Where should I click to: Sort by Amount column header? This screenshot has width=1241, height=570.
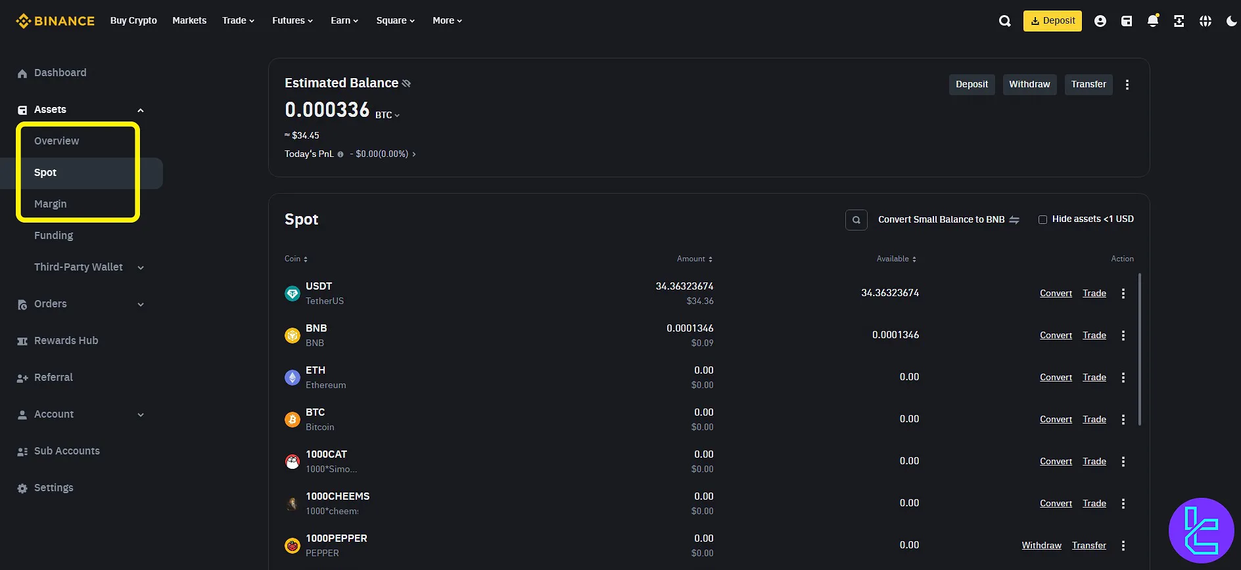point(695,259)
